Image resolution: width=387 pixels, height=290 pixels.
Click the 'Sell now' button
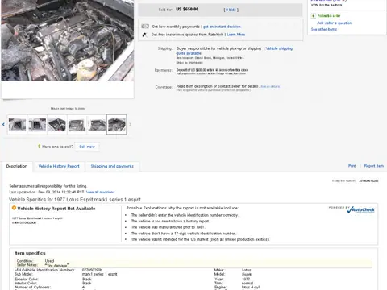point(87,147)
